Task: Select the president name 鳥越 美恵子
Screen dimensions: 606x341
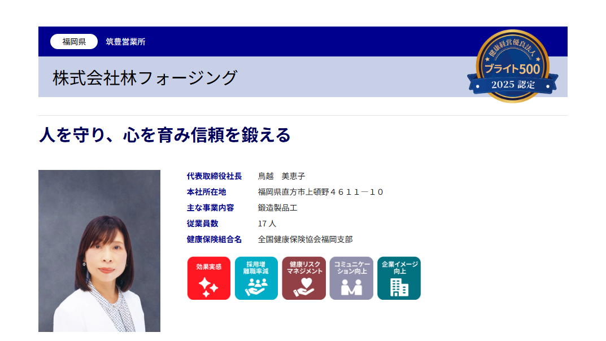Action: pos(281,176)
